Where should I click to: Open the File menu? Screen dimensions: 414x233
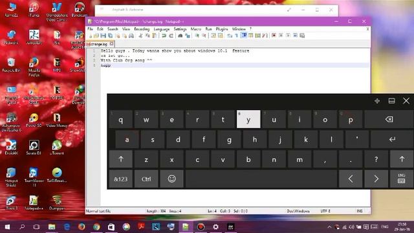(x=90, y=28)
